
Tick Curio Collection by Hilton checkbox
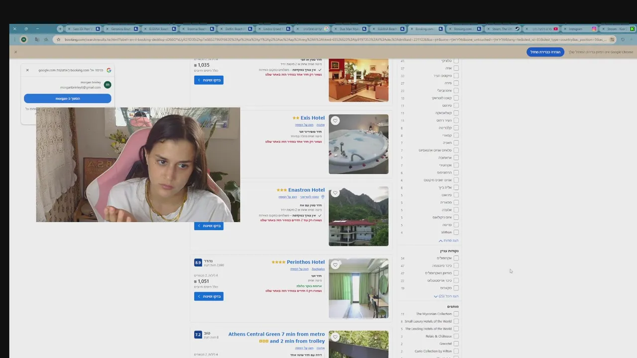[456, 351]
